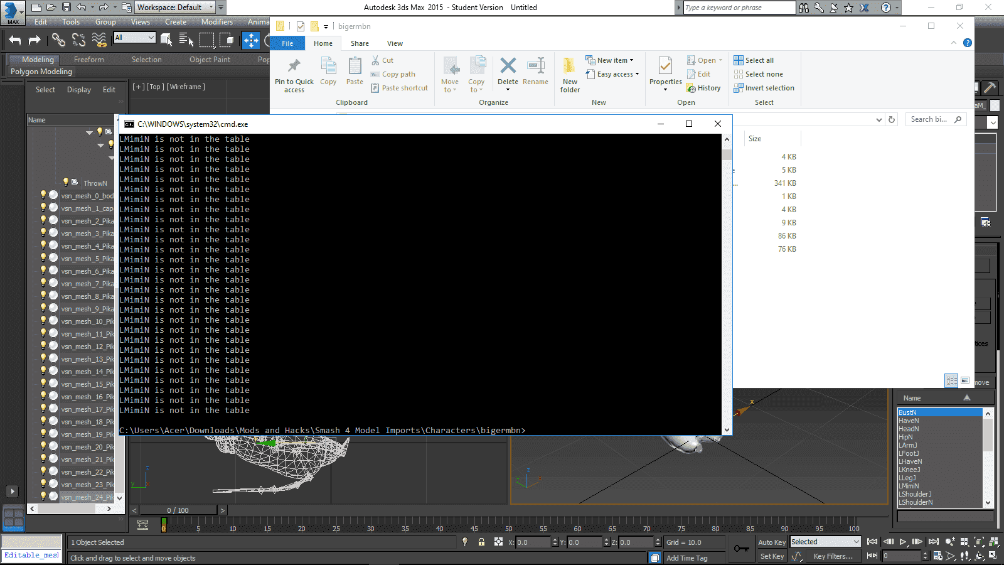The width and height of the screenshot is (1004, 565).
Task: Open the Zoom Extents Selected viewport tool
Action: (980, 542)
